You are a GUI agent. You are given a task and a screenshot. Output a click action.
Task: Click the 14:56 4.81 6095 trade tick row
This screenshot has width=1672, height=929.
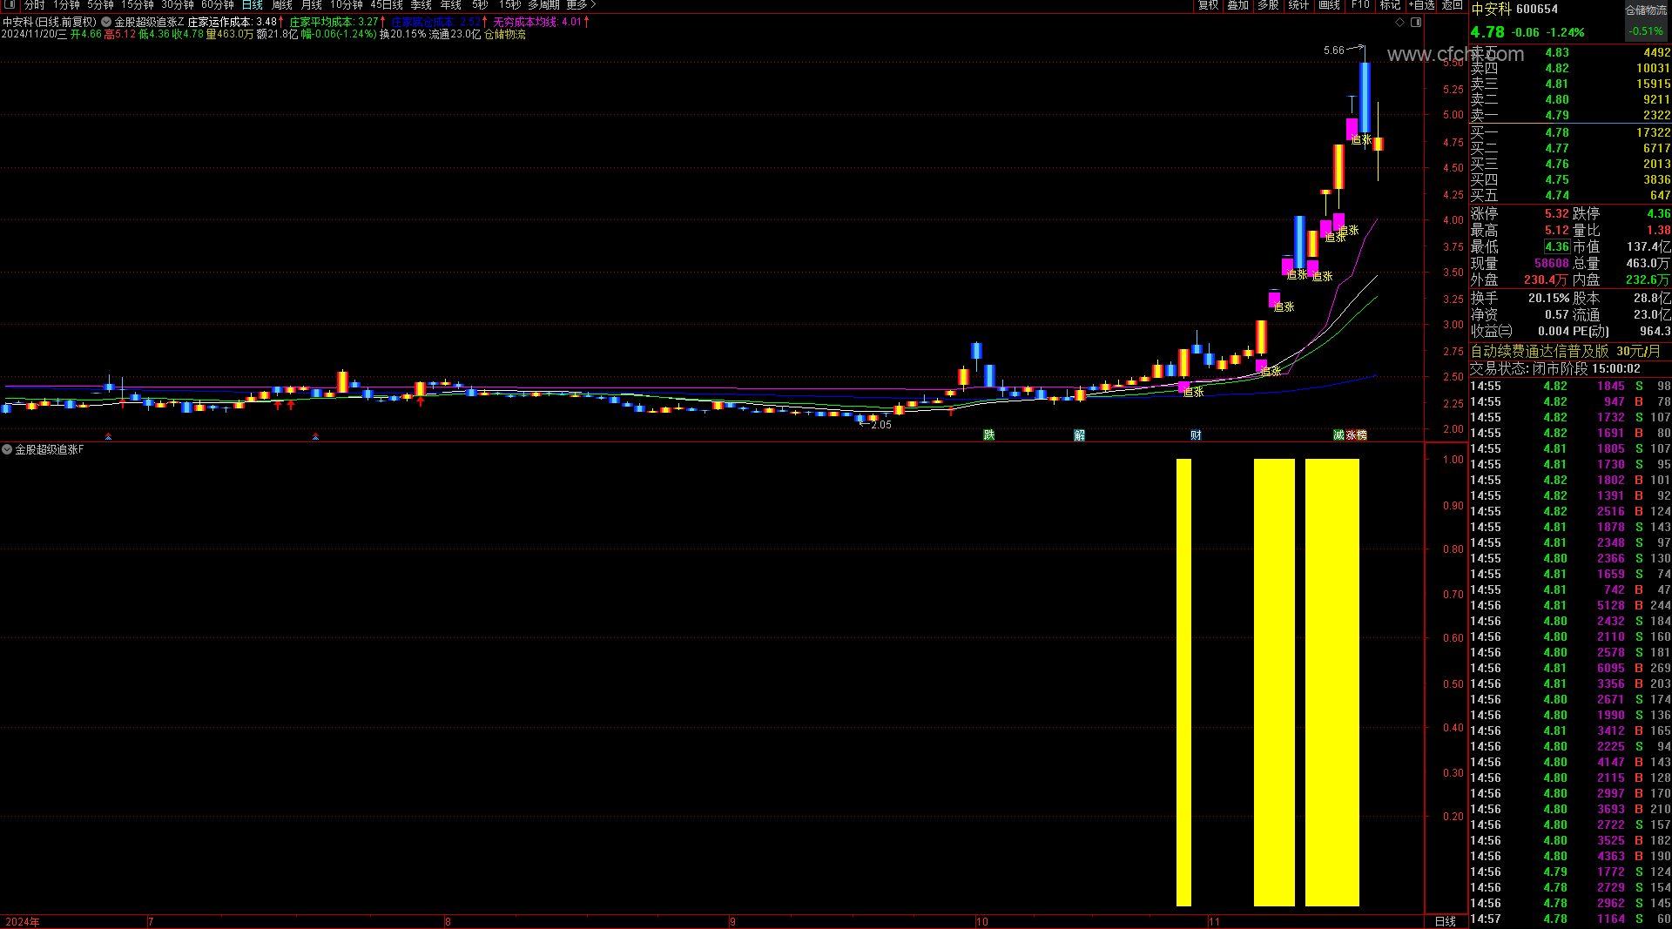coord(1570,668)
